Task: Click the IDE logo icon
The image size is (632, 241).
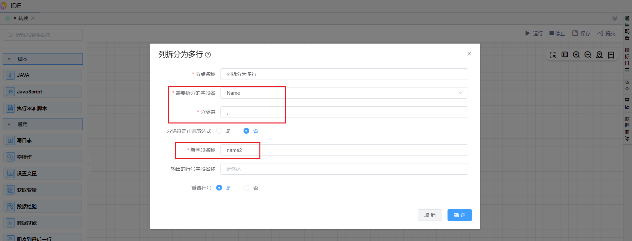Action: point(4,6)
